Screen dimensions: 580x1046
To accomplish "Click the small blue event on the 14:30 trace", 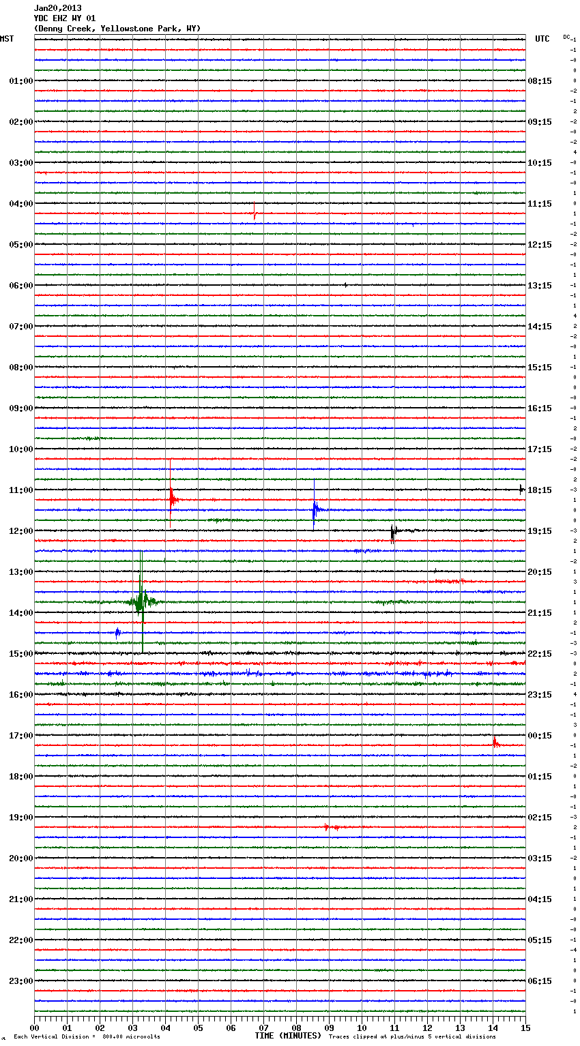I will tap(118, 633).
